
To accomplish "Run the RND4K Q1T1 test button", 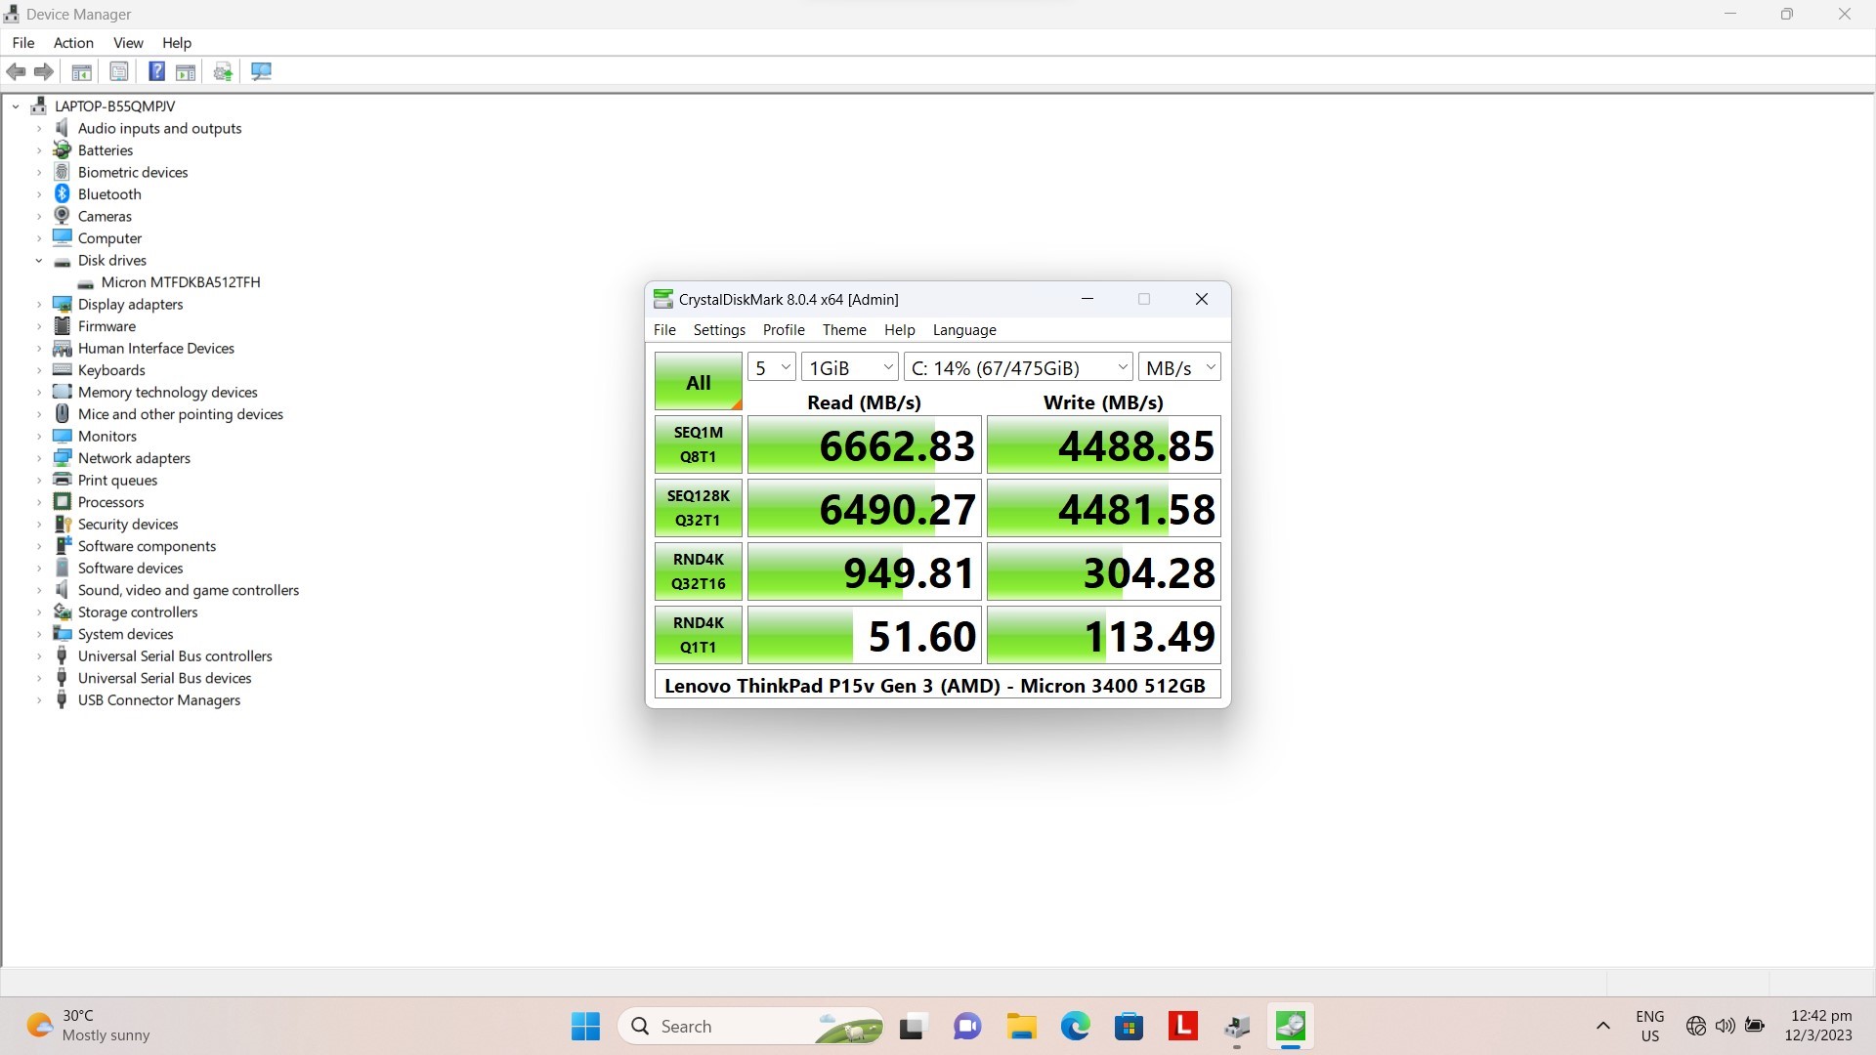I will [699, 635].
